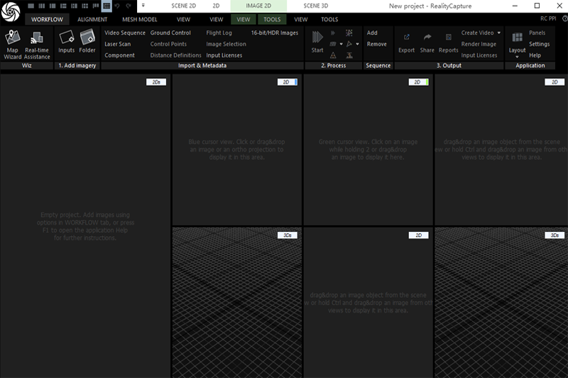568x378 pixels.
Task: Click the green cursor view pane
Action: (x=368, y=150)
